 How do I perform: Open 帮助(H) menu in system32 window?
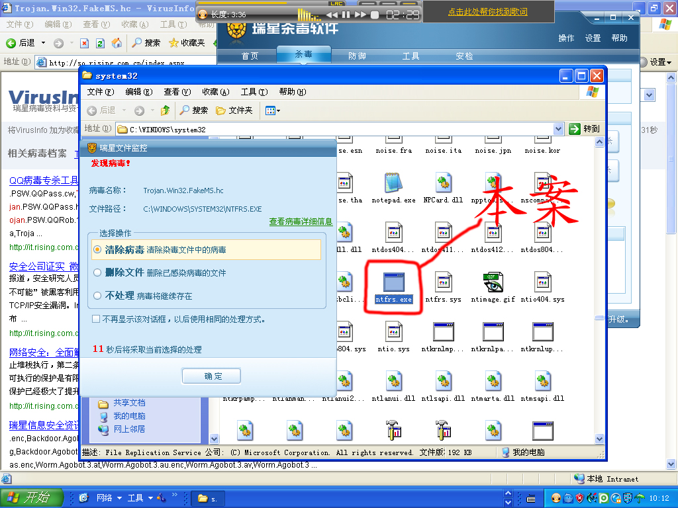(293, 91)
